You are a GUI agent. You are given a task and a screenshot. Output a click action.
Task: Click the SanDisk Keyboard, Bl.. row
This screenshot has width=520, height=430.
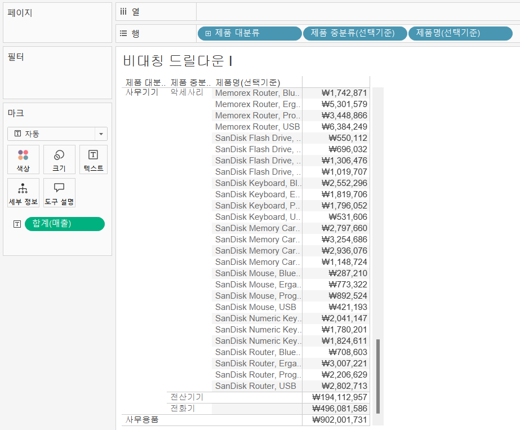[x=257, y=183]
